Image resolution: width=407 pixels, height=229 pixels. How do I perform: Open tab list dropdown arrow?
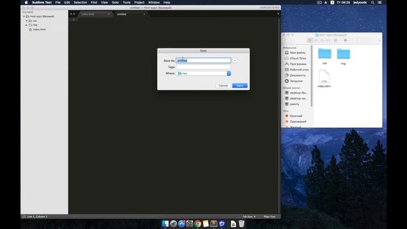(279, 14)
